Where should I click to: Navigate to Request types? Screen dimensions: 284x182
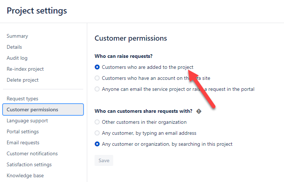(x=22, y=99)
